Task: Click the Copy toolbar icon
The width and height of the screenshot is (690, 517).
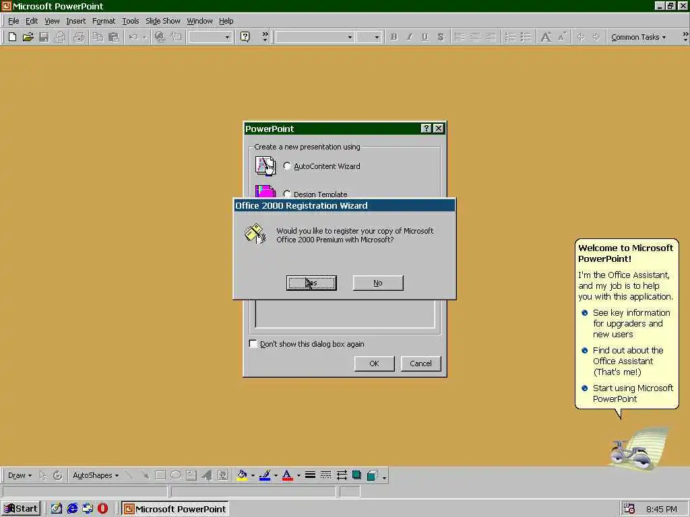Action: click(x=98, y=37)
